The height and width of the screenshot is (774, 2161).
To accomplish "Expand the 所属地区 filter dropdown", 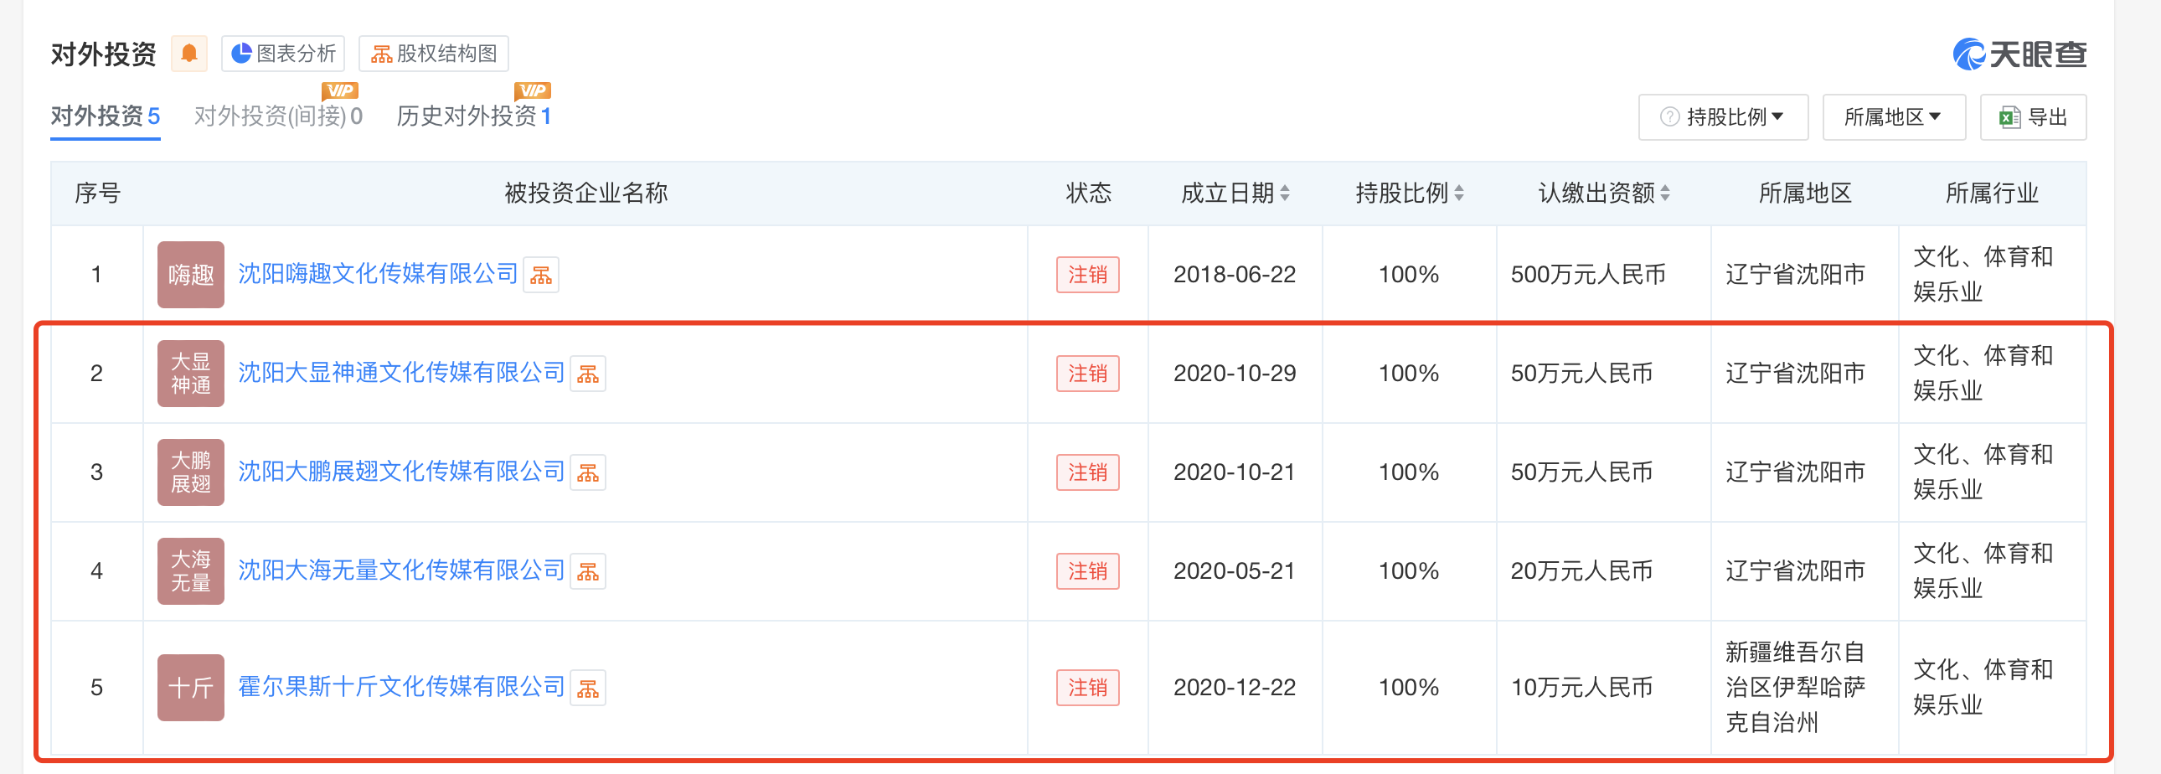I will coord(1894,117).
